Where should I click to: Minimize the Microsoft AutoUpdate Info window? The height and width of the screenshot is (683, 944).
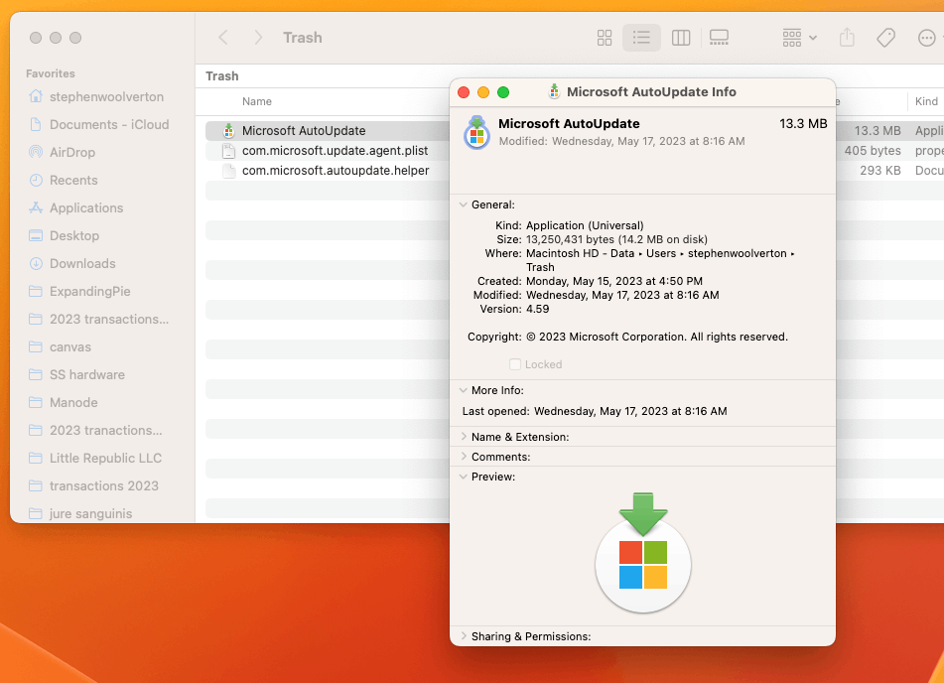(x=483, y=92)
